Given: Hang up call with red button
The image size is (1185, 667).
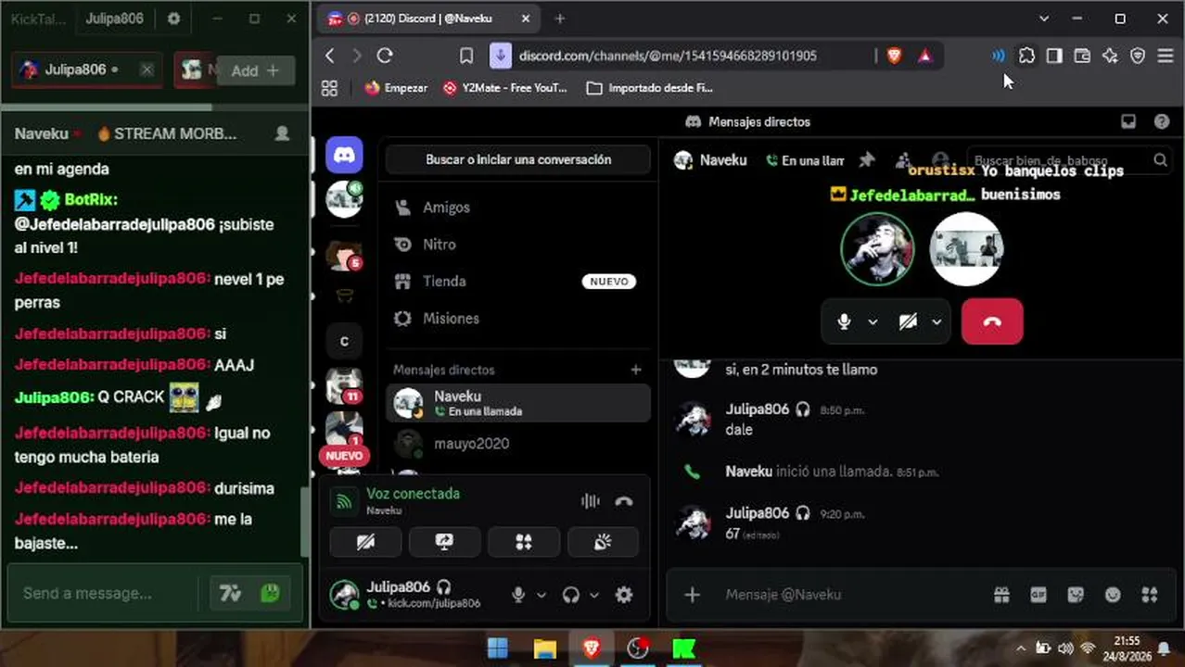Looking at the screenshot, I should click(992, 321).
